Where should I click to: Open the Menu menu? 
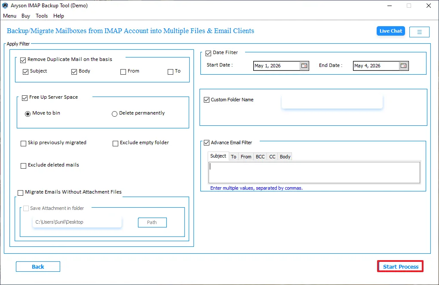[x=9, y=16]
